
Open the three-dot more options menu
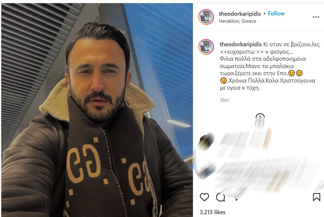(316, 17)
